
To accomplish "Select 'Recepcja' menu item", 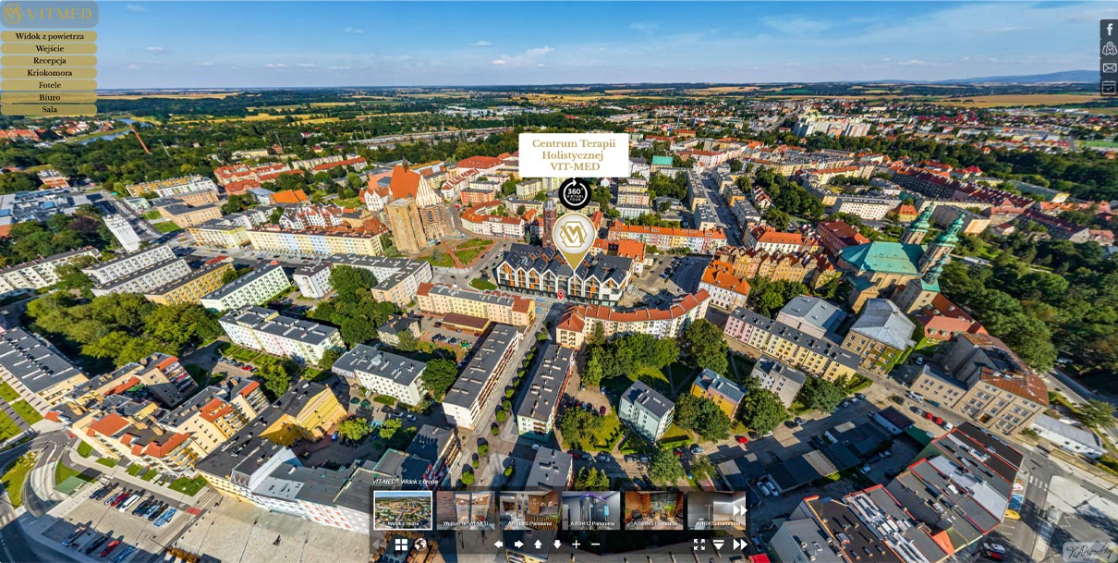I will tap(49, 60).
